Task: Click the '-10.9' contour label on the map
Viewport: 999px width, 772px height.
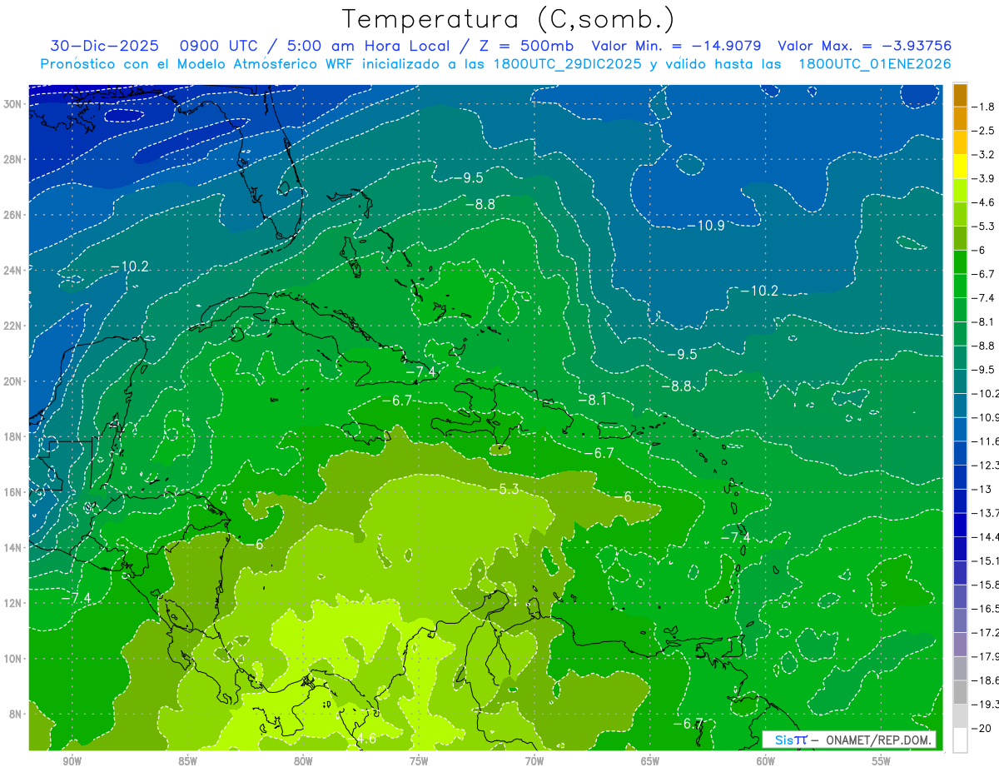Action: click(705, 226)
